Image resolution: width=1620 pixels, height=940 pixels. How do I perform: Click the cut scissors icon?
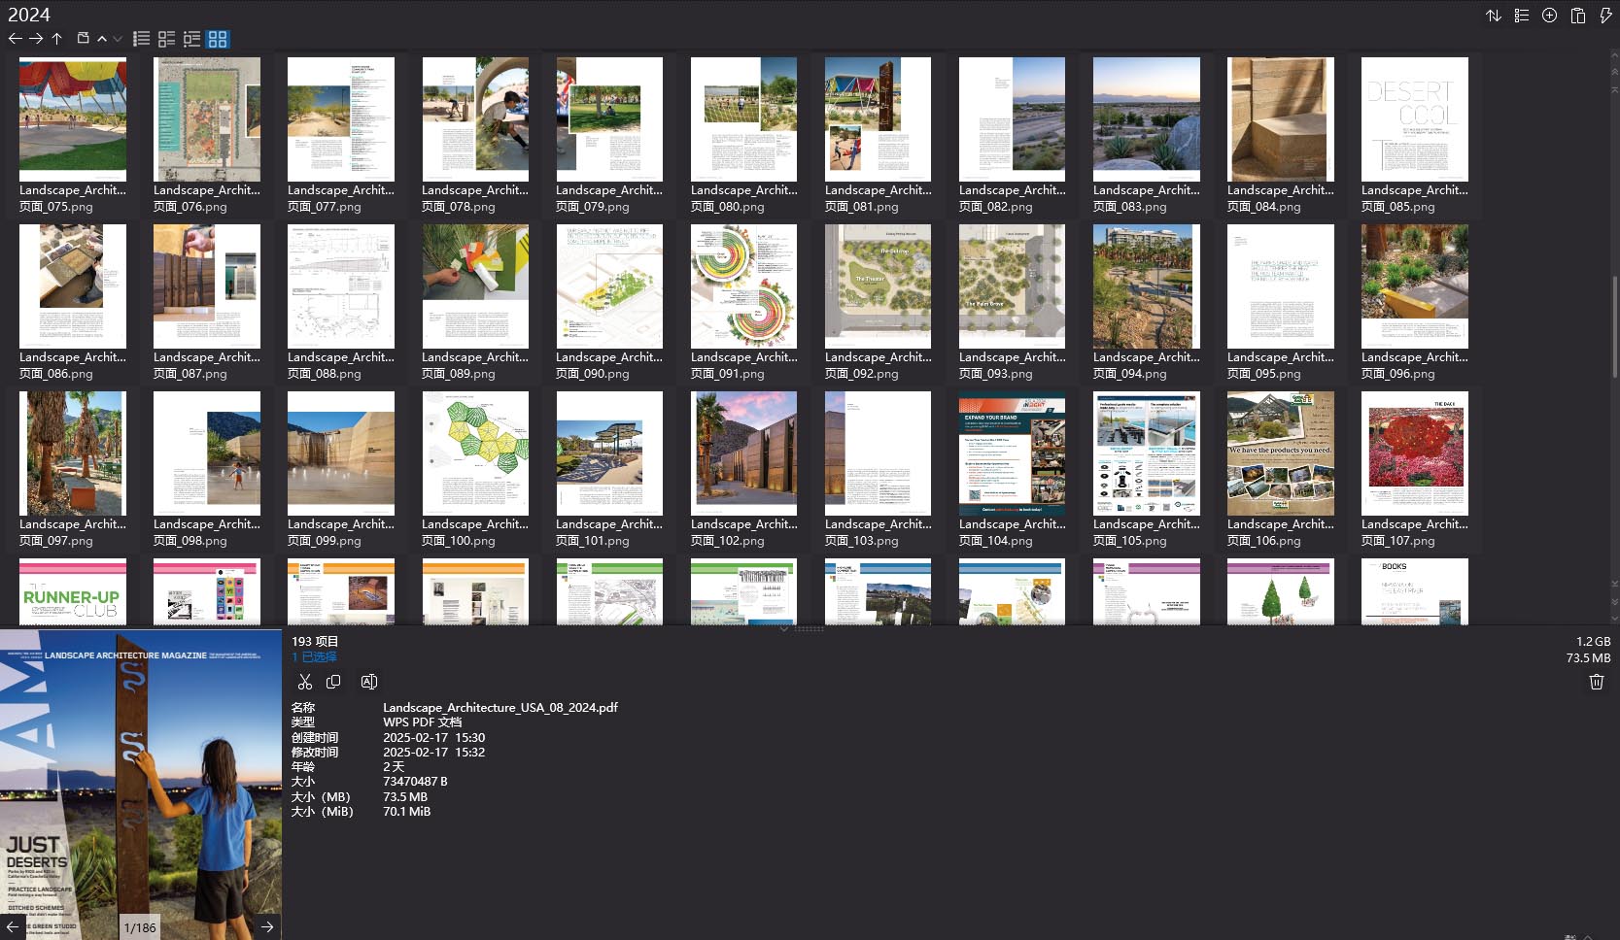(304, 681)
